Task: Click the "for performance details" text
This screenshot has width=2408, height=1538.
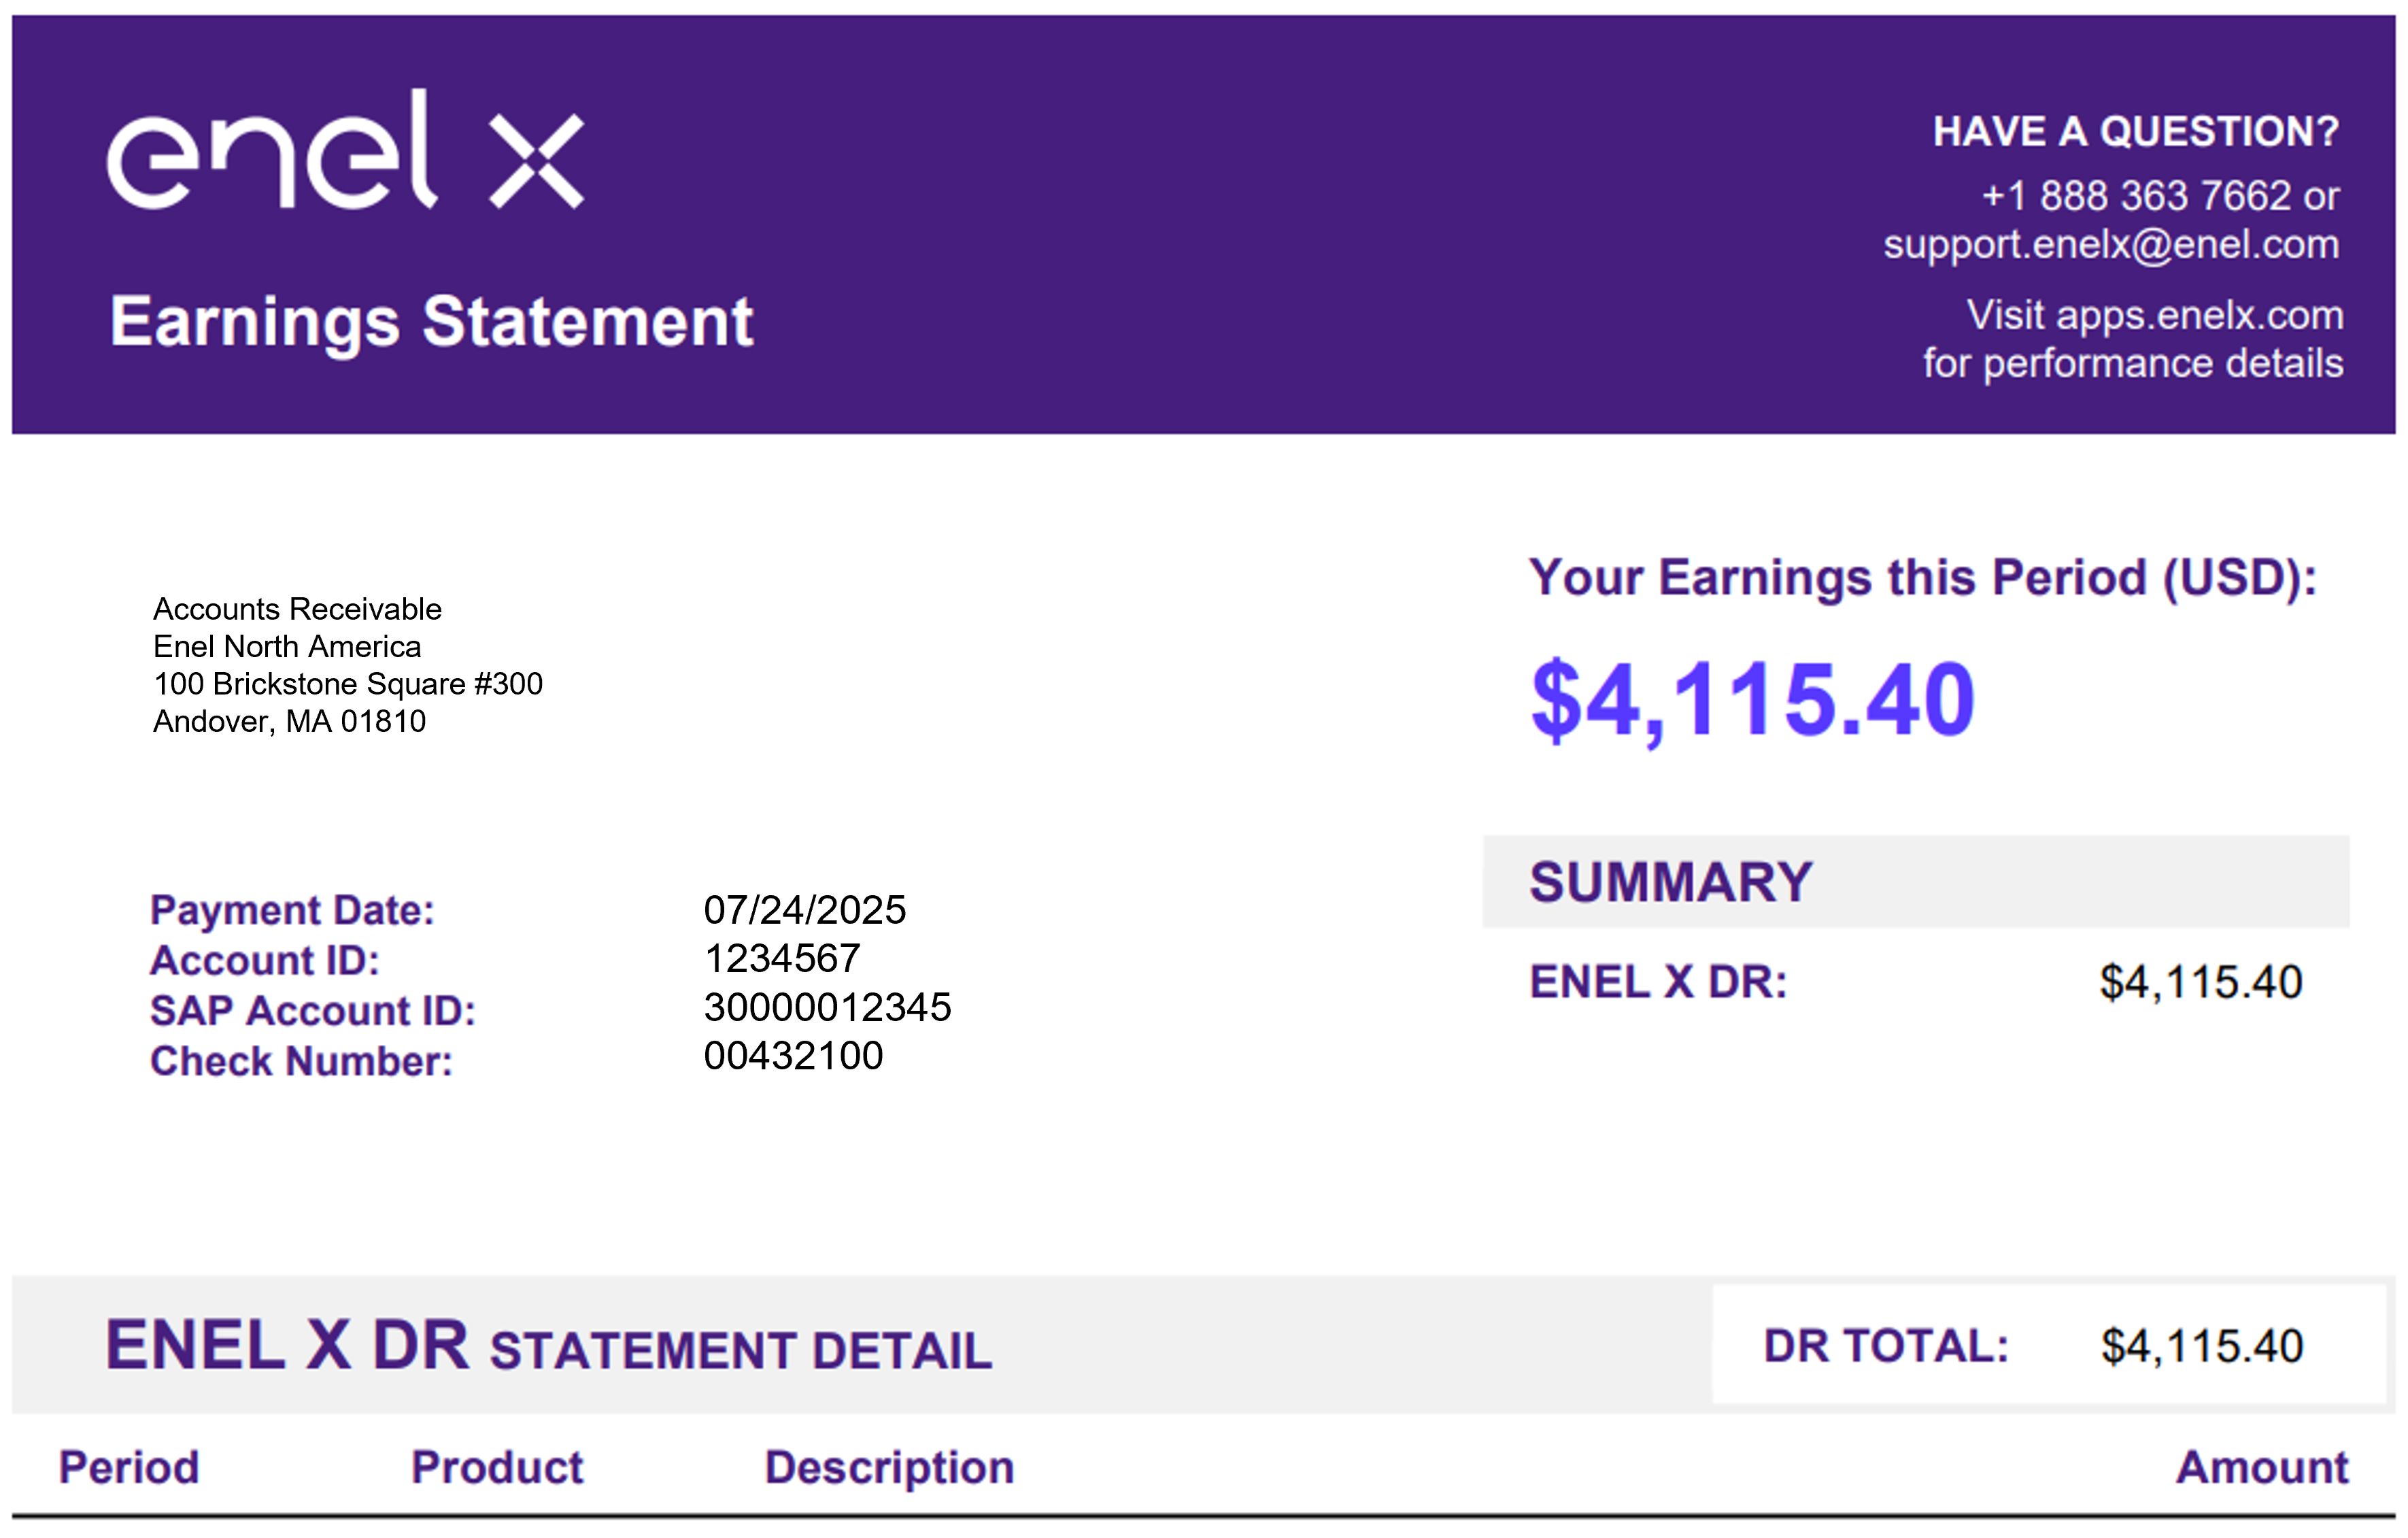Action: pos(2133,363)
